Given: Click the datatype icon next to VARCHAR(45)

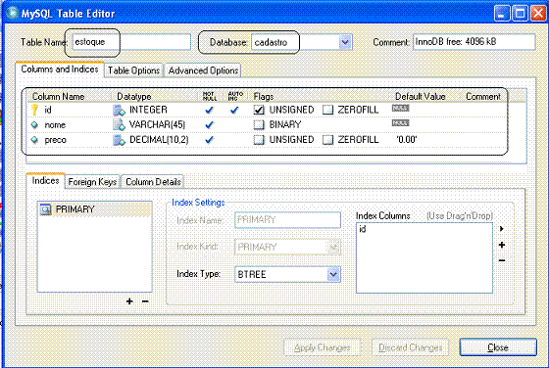Looking at the screenshot, I should 119,124.
